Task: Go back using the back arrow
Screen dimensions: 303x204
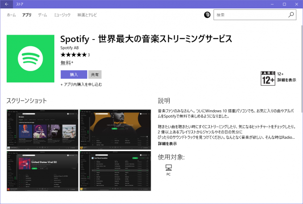Action: coord(6,4)
